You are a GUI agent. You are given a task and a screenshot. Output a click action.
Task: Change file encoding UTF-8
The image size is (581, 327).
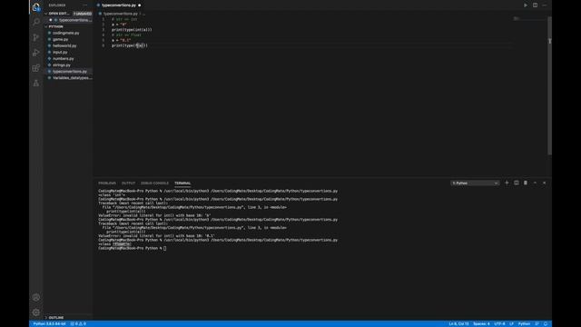(499, 323)
